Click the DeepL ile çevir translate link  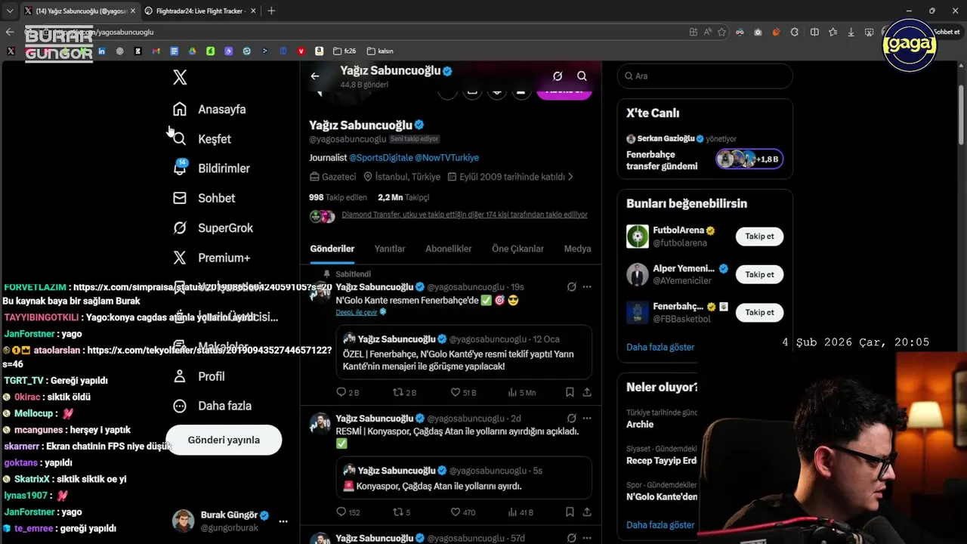(x=357, y=312)
